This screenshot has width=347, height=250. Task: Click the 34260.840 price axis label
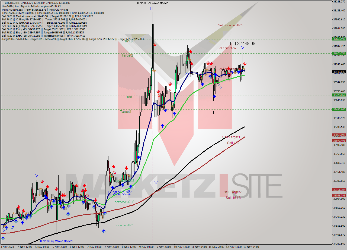click(339, 243)
